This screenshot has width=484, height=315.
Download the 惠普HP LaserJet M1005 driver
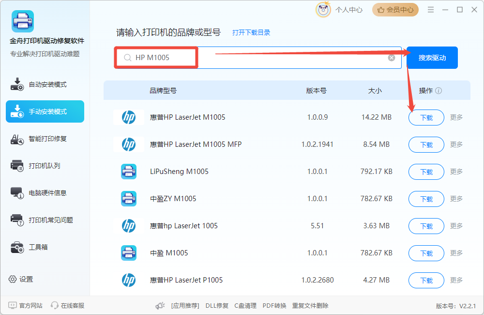(x=426, y=117)
